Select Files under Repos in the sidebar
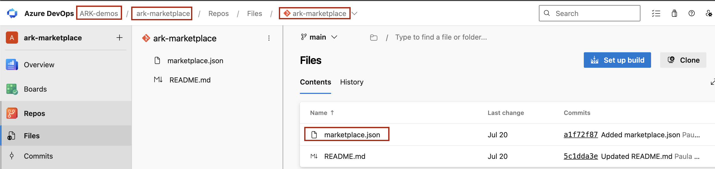 coord(66,136)
